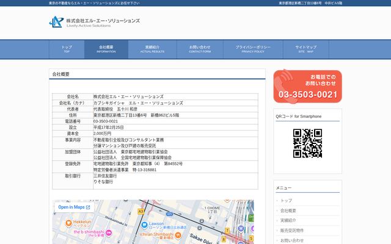Image resolution: width=391 pixels, height=244 pixels.
Task: Click 三井住友銀行 bank entry
Action: (105, 176)
